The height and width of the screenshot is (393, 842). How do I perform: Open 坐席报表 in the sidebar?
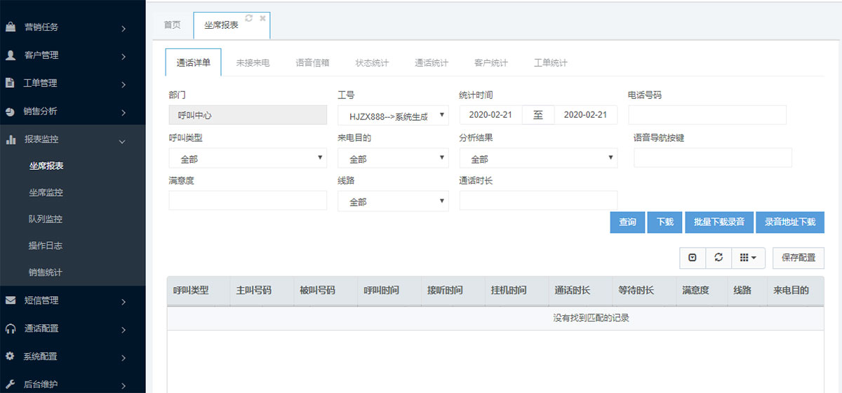tap(46, 166)
